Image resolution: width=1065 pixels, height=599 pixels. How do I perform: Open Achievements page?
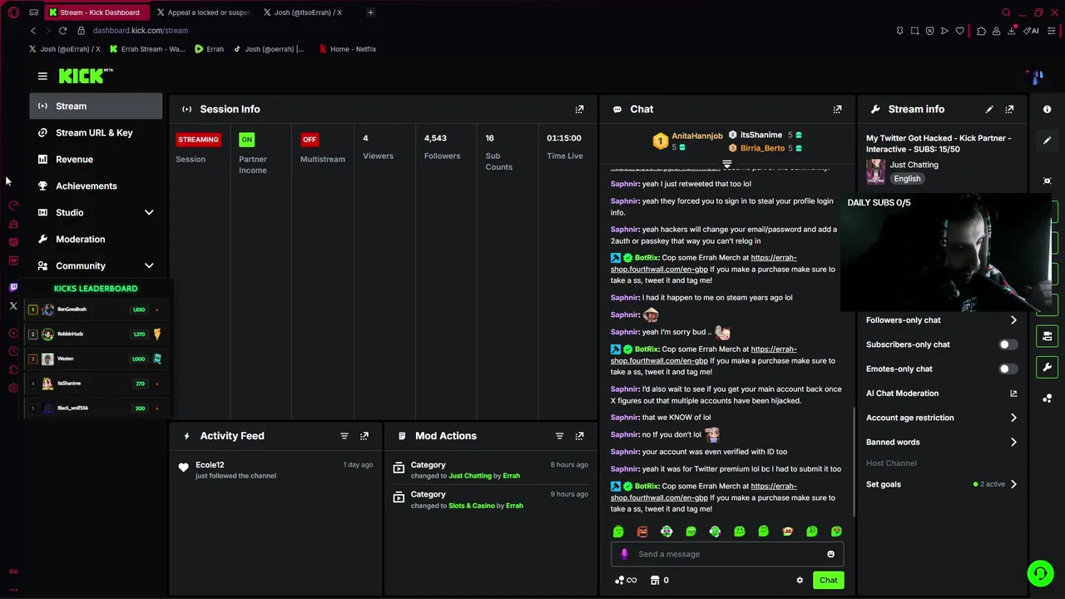coord(96,186)
